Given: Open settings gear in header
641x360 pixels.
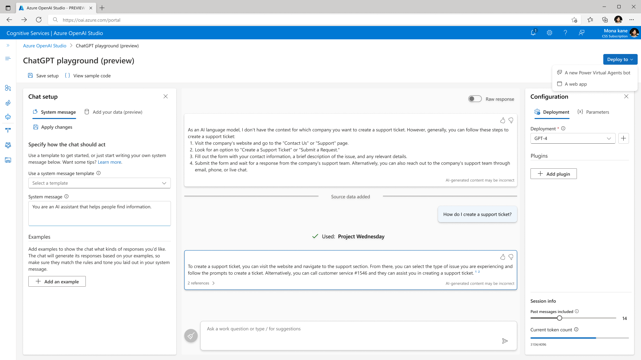Looking at the screenshot, I should 550,33.
